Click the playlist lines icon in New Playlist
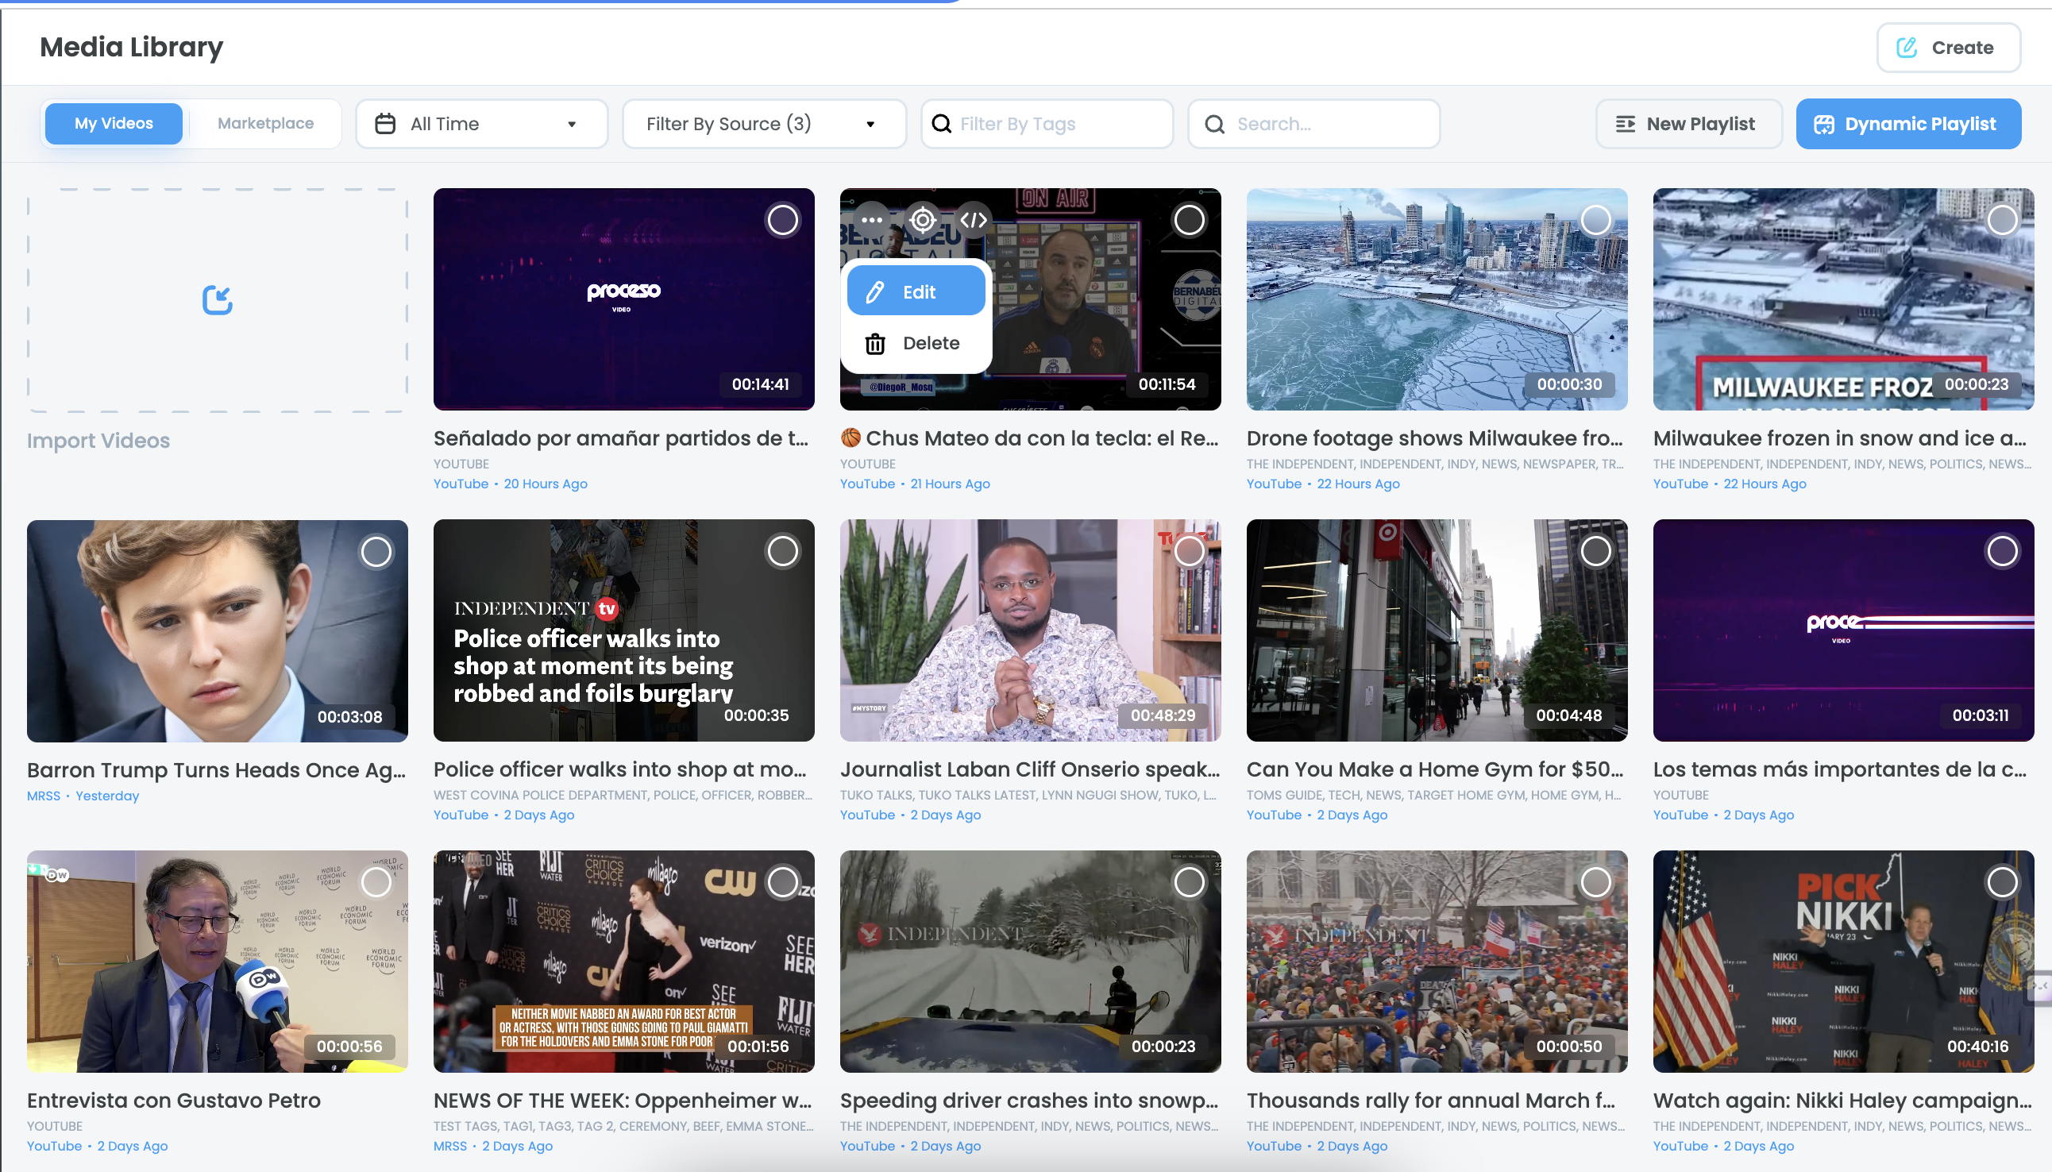 click(x=1626, y=124)
